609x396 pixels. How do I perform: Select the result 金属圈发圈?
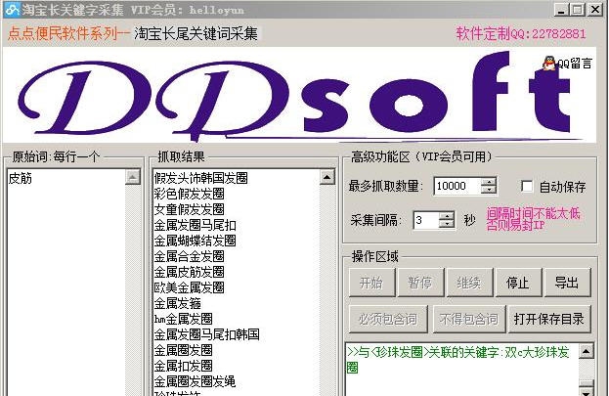(x=184, y=350)
